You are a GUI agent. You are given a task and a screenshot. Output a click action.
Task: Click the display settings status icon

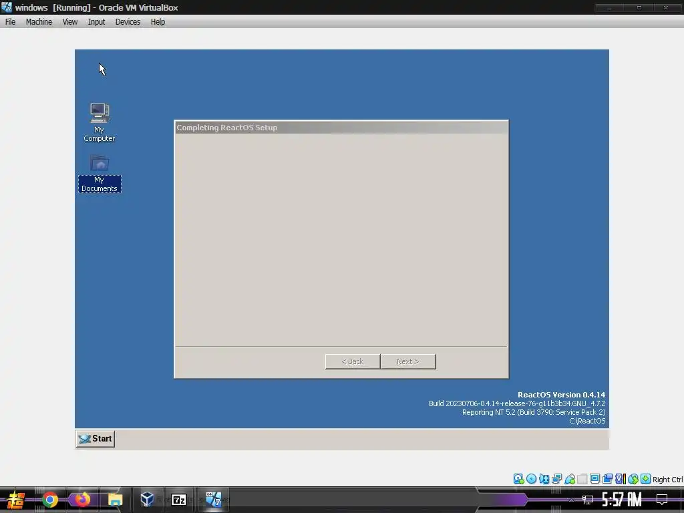point(594,479)
